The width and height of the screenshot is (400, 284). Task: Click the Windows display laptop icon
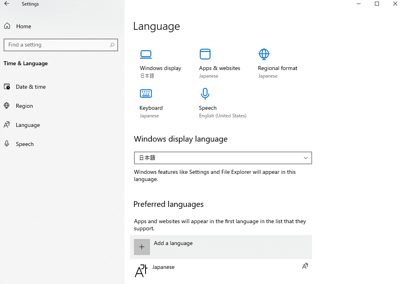coord(146,54)
